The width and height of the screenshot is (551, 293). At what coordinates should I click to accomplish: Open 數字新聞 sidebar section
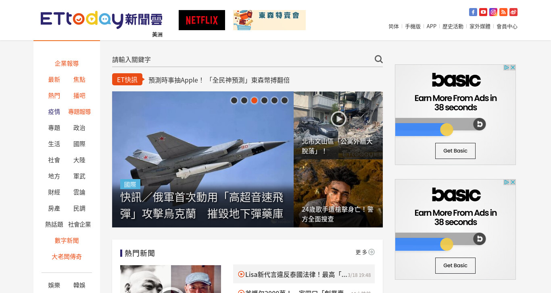67,240
